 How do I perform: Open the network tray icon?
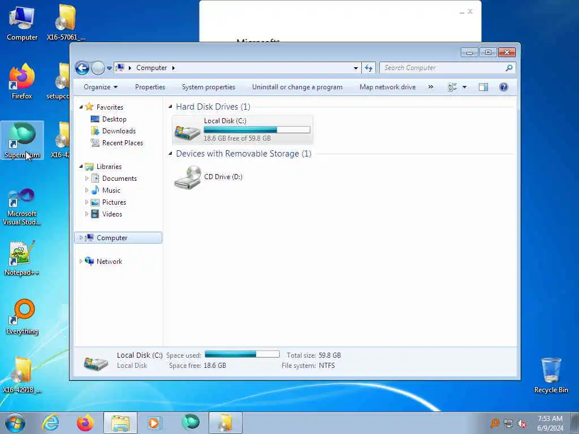[508, 423]
